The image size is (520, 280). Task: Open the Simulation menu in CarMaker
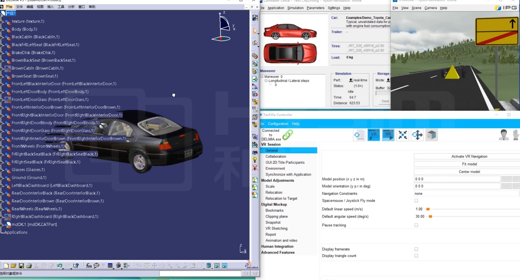295,8
